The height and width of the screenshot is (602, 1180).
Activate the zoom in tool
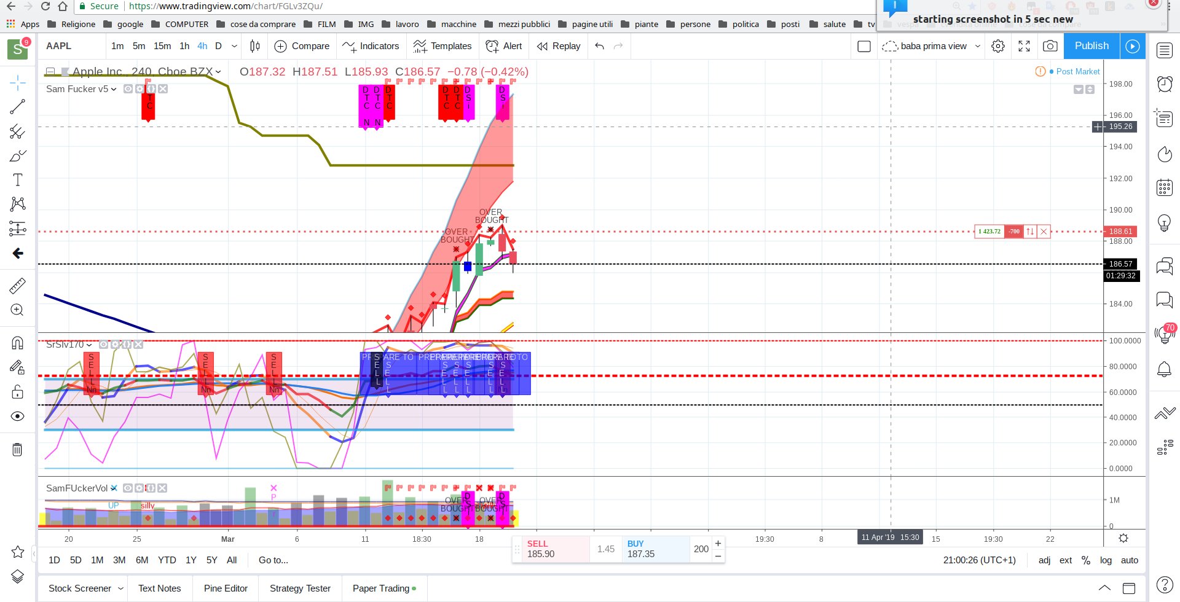[17, 310]
